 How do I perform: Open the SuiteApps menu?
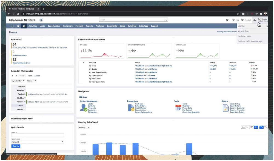pos(144,26)
